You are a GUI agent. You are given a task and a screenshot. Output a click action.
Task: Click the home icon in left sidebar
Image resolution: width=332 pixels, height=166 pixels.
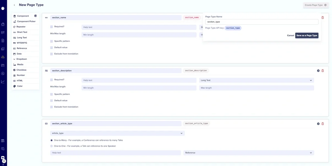click(3, 24)
